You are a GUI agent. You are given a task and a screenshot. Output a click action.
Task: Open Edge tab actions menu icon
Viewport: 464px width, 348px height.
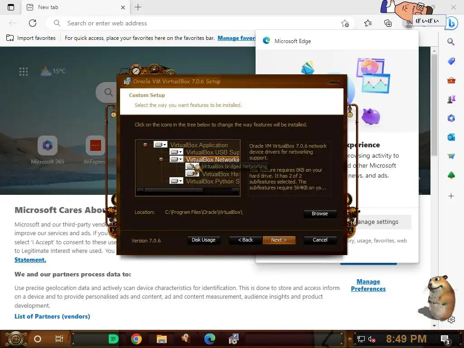click(x=11, y=7)
